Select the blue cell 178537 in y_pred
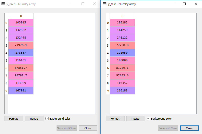 tap(21, 53)
